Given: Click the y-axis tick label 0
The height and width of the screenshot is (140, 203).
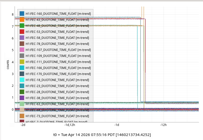Looking at the screenshot, I should coord(13,110).
